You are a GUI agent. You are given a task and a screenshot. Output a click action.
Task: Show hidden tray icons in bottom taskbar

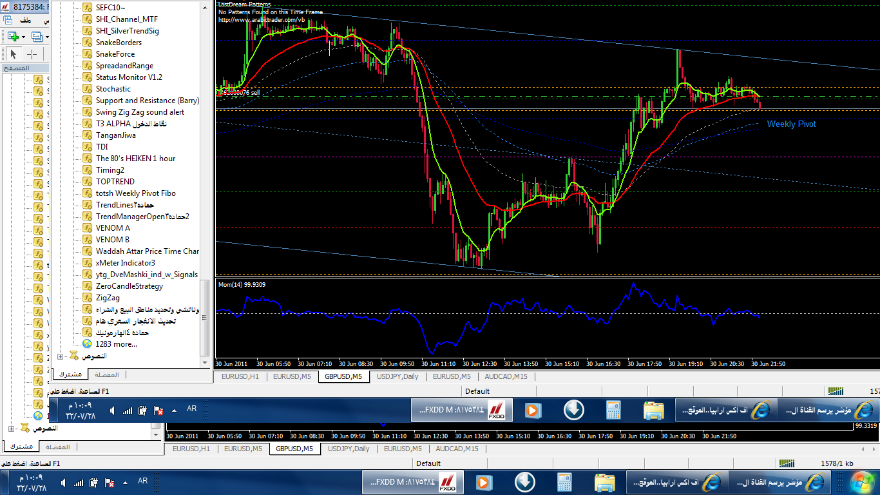tap(125, 482)
